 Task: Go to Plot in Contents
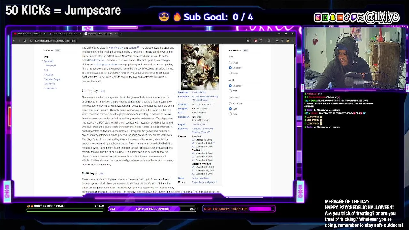46,70
